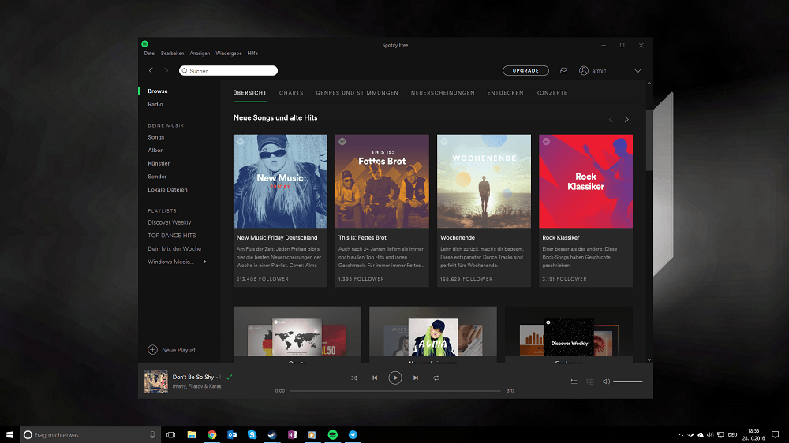789x443 pixels.
Task: Open Songs under Deine Musik
Action: pyautogui.click(x=156, y=137)
